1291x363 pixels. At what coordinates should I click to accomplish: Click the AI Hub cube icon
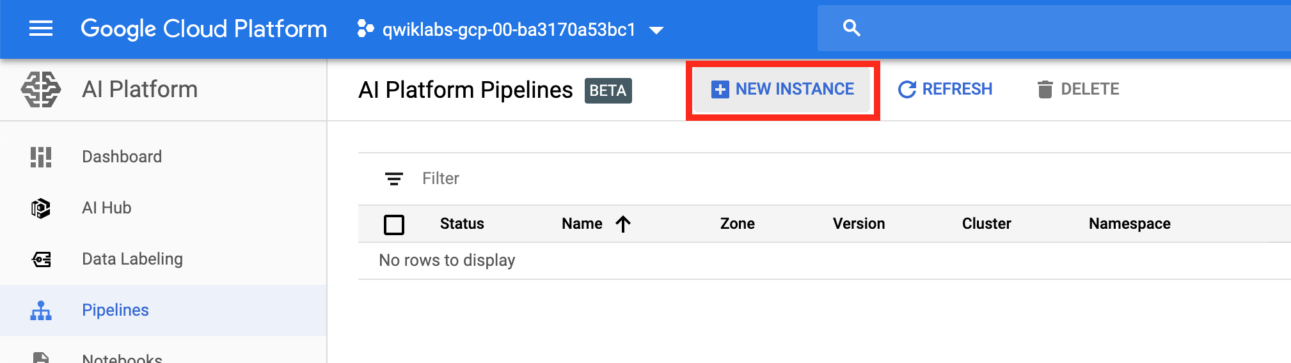coord(41,208)
